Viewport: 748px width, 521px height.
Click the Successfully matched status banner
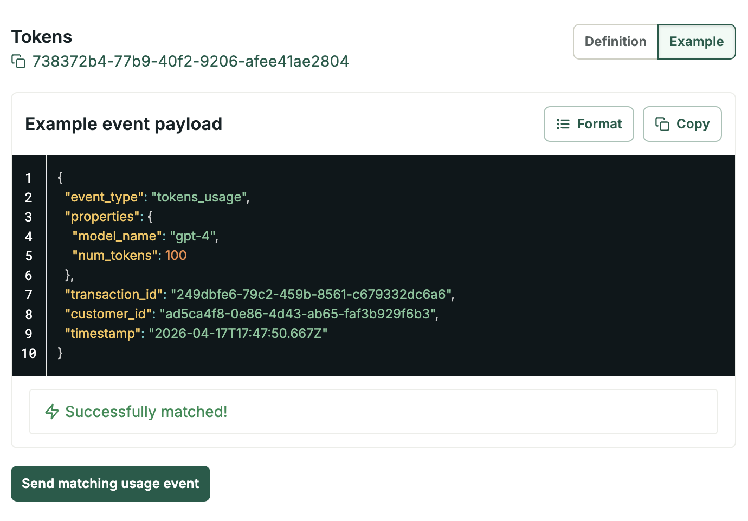(373, 412)
